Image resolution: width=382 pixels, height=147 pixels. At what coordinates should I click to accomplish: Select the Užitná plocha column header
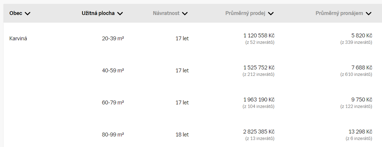click(x=98, y=13)
